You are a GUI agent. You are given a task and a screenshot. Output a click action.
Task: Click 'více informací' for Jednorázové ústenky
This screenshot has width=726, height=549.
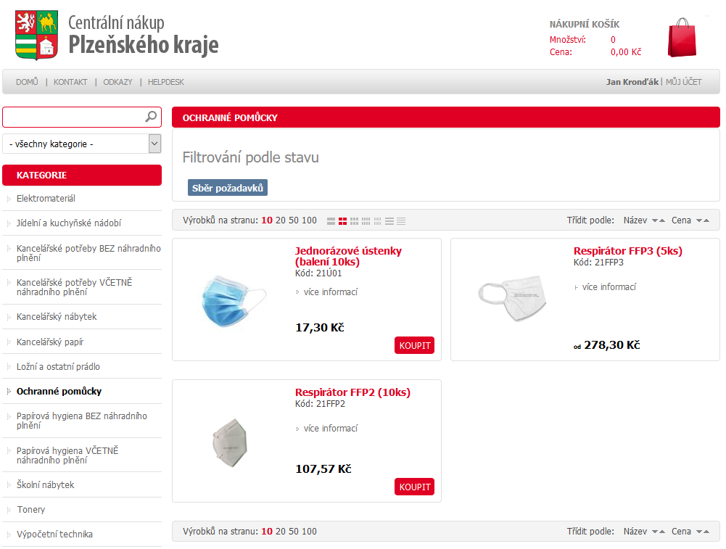click(x=331, y=292)
